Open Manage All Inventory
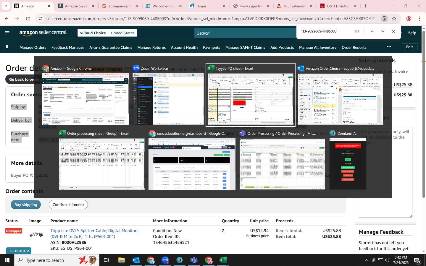Image resolution: width=426 pixels, height=266 pixels. coord(318,47)
